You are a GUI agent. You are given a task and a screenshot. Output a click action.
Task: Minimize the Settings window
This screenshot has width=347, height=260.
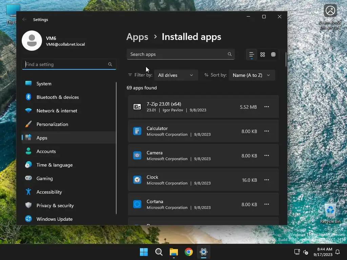[248, 17]
